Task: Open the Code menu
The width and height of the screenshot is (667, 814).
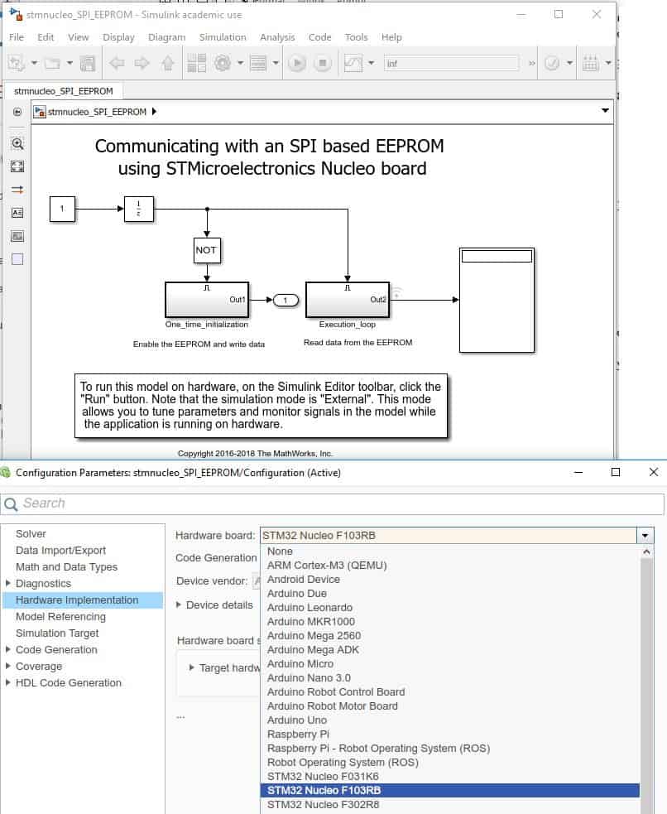Action: click(319, 37)
